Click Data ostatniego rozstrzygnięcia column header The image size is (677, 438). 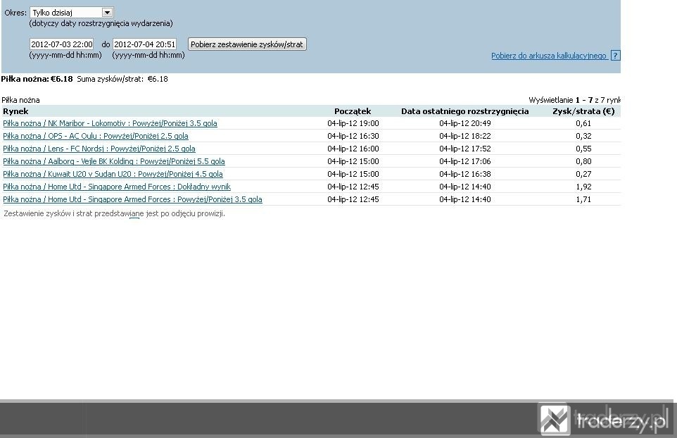click(x=464, y=111)
